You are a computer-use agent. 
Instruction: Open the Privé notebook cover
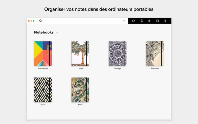(80, 90)
